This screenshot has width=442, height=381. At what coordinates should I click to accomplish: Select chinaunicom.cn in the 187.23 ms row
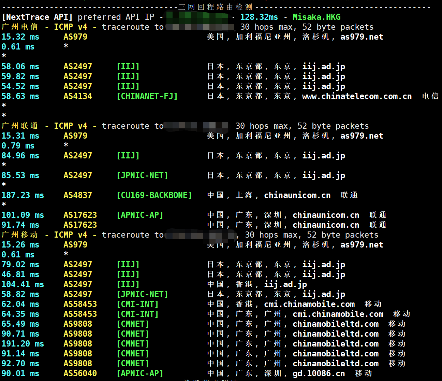[x=297, y=195]
